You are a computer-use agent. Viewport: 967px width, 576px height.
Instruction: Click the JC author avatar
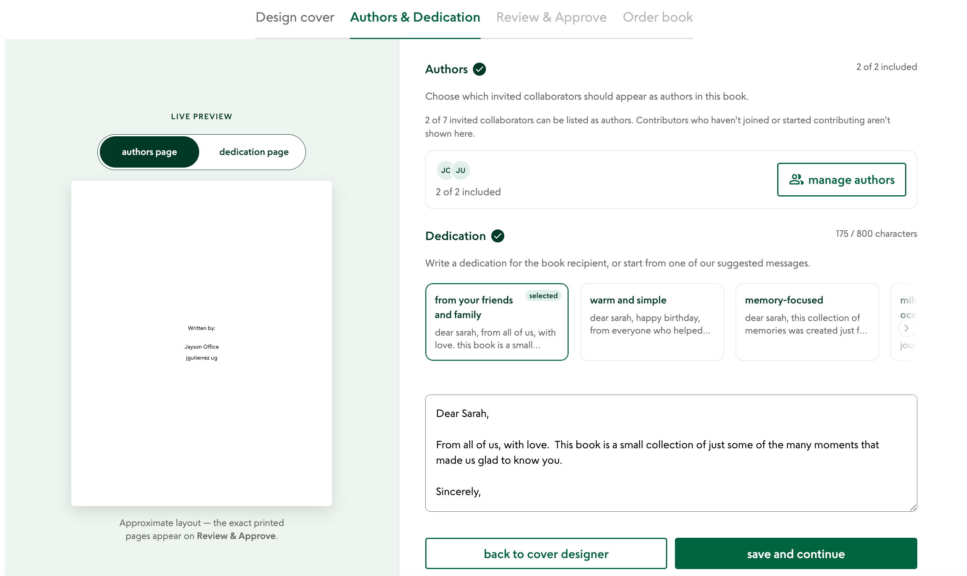pyautogui.click(x=445, y=170)
